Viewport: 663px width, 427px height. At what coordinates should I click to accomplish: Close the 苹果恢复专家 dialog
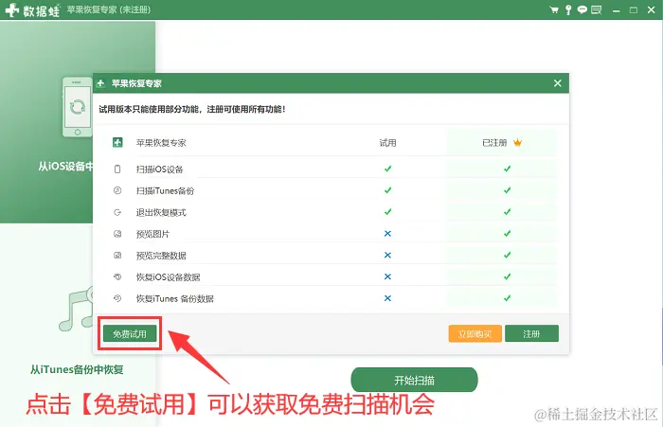[x=558, y=83]
